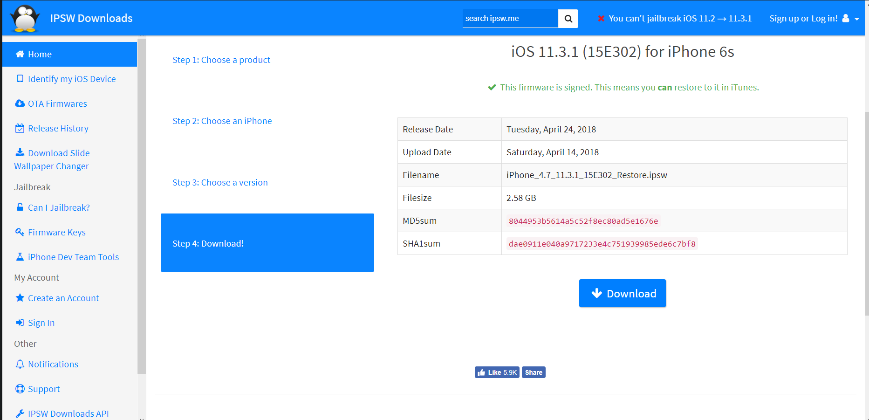Click the flask icon for iPhone Dev Team Tools
Image resolution: width=869 pixels, height=420 pixels.
[x=20, y=257]
